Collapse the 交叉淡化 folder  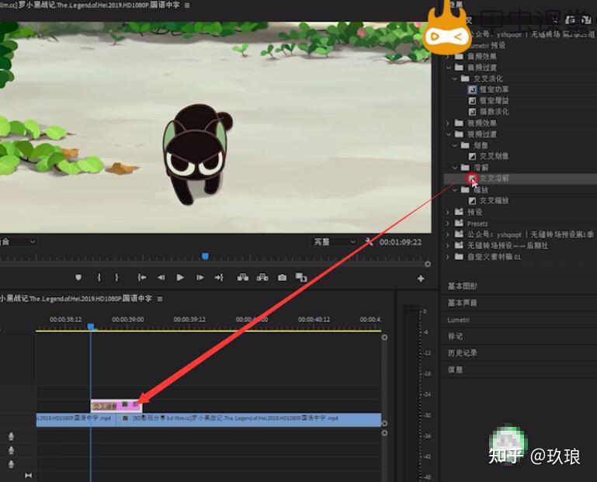[x=455, y=78]
